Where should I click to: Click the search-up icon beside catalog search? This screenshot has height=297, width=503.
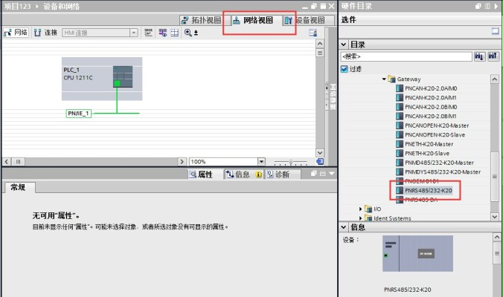tap(492, 56)
